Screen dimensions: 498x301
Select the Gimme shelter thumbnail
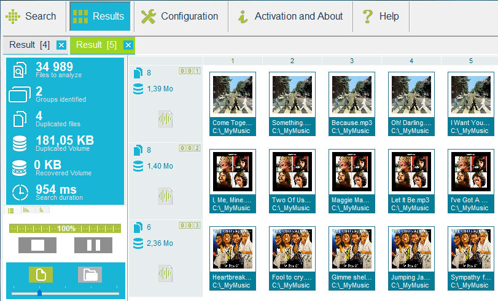[x=352, y=258]
